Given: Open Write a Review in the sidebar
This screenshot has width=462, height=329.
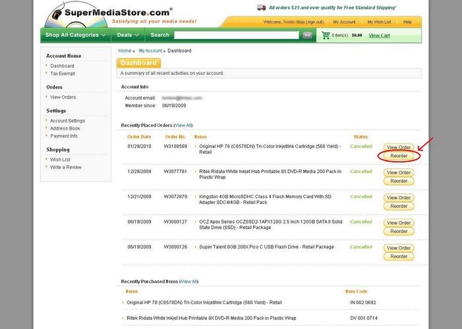Looking at the screenshot, I should (x=66, y=167).
